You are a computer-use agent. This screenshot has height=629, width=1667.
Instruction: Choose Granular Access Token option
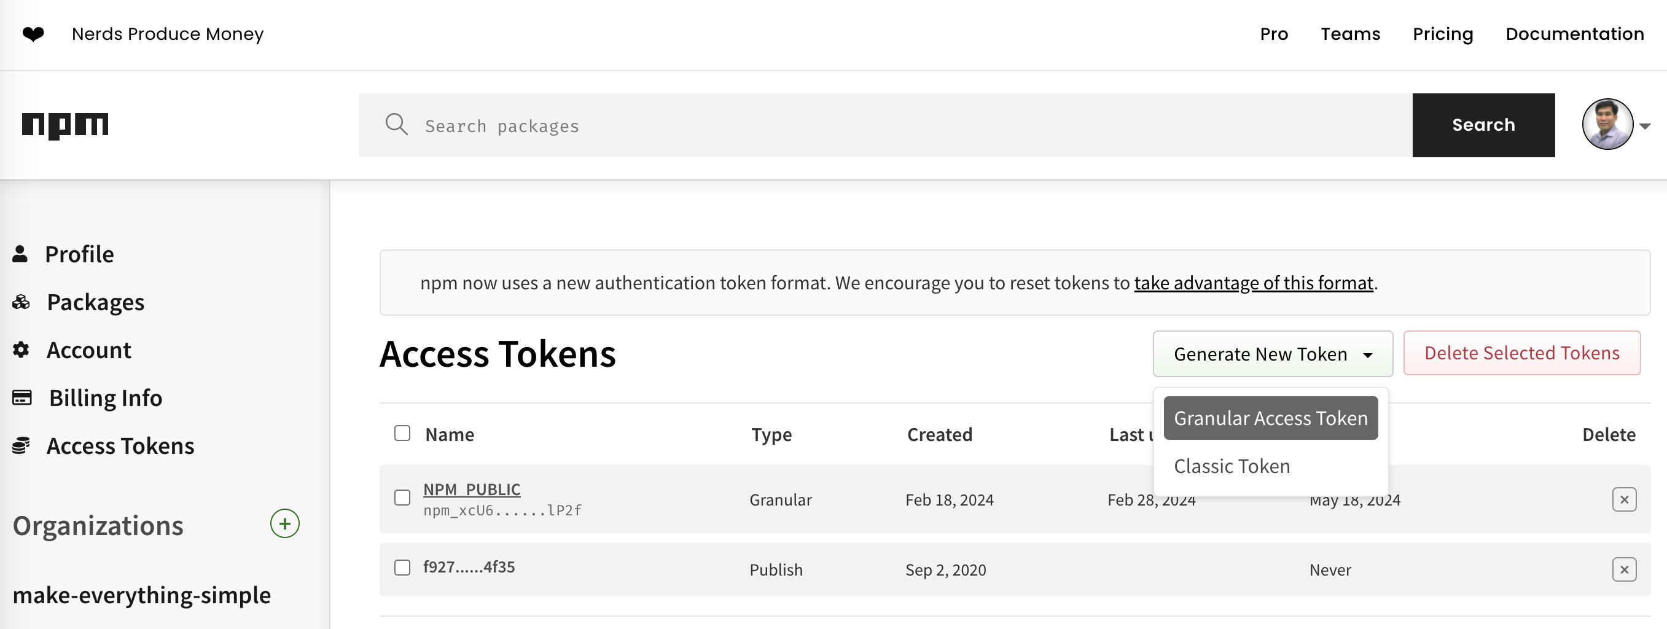point(1270,418)
